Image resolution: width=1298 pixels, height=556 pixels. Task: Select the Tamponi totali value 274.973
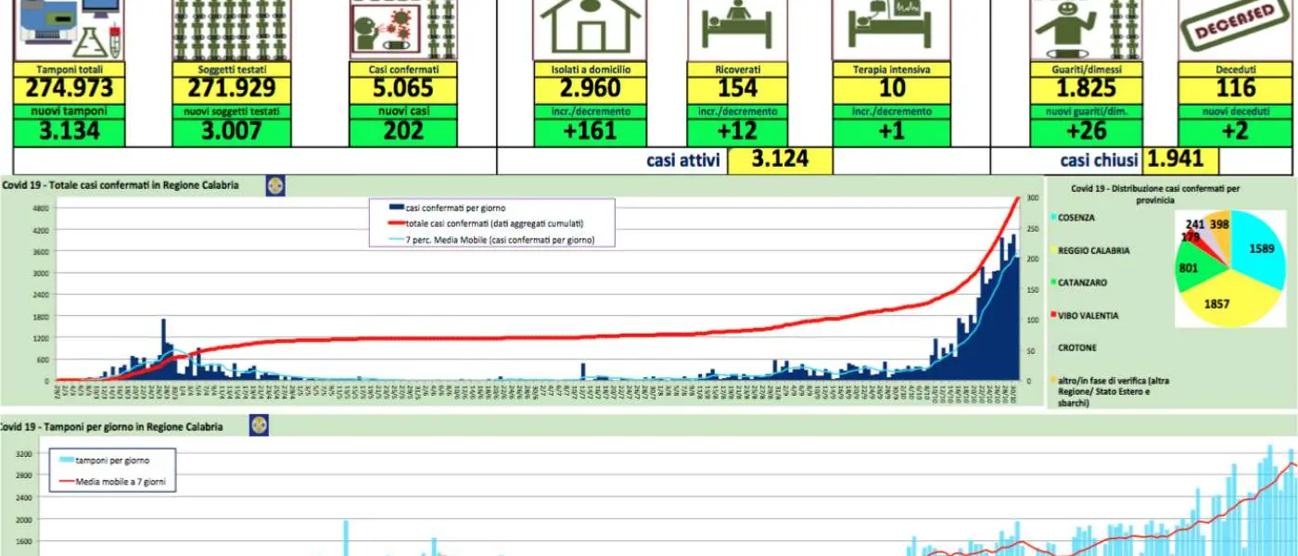tap(69, 89)
